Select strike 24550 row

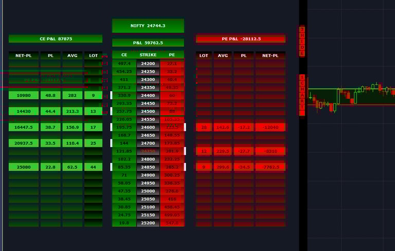(148, 119)
